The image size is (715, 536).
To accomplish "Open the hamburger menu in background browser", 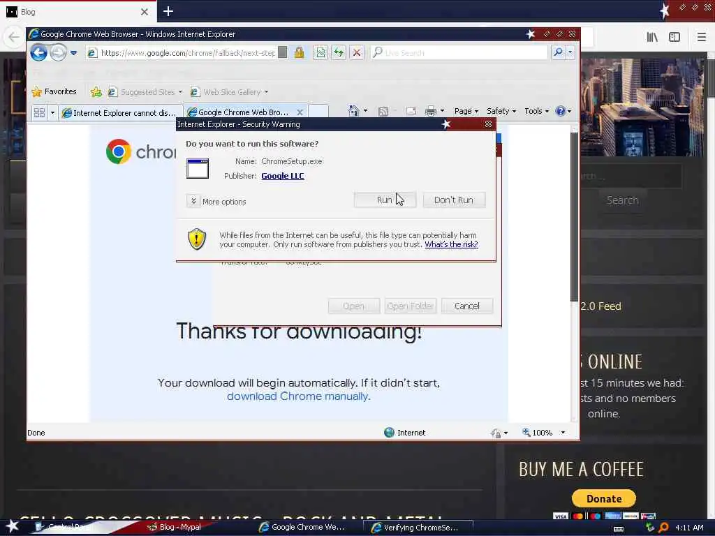I will [702, 38].
